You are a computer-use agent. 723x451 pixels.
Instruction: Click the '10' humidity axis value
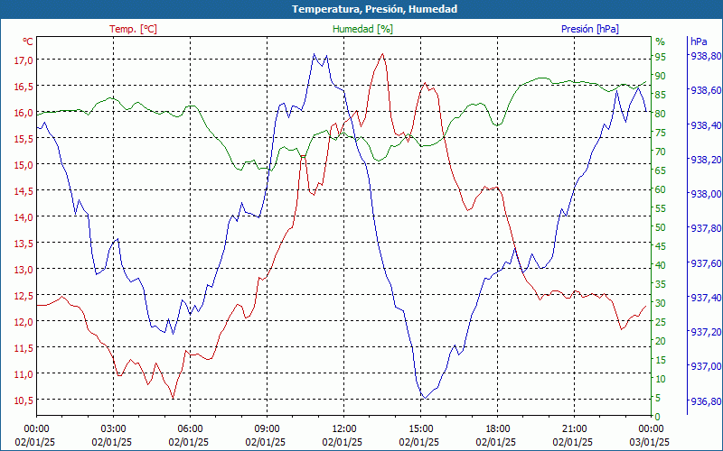click(x=661, y=379)
